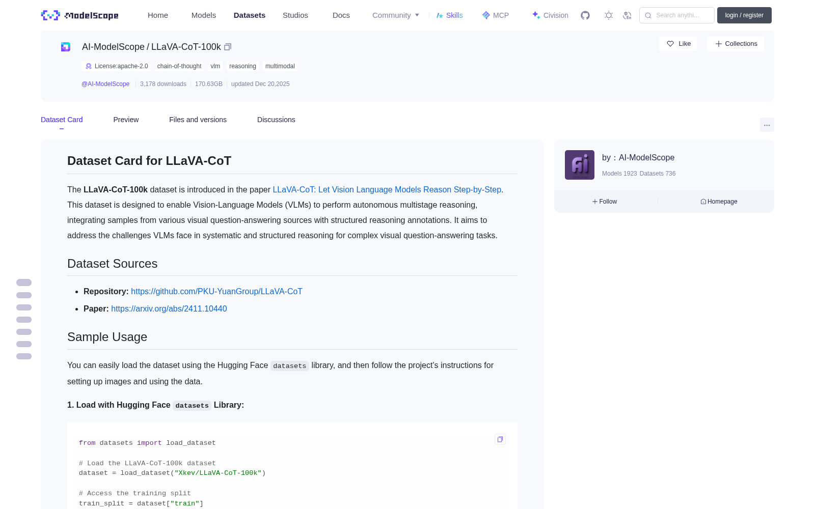The width and height of the screenshot is (815, 509).
Task: Click the chain-of-thought tag
Action: [179, 66]
